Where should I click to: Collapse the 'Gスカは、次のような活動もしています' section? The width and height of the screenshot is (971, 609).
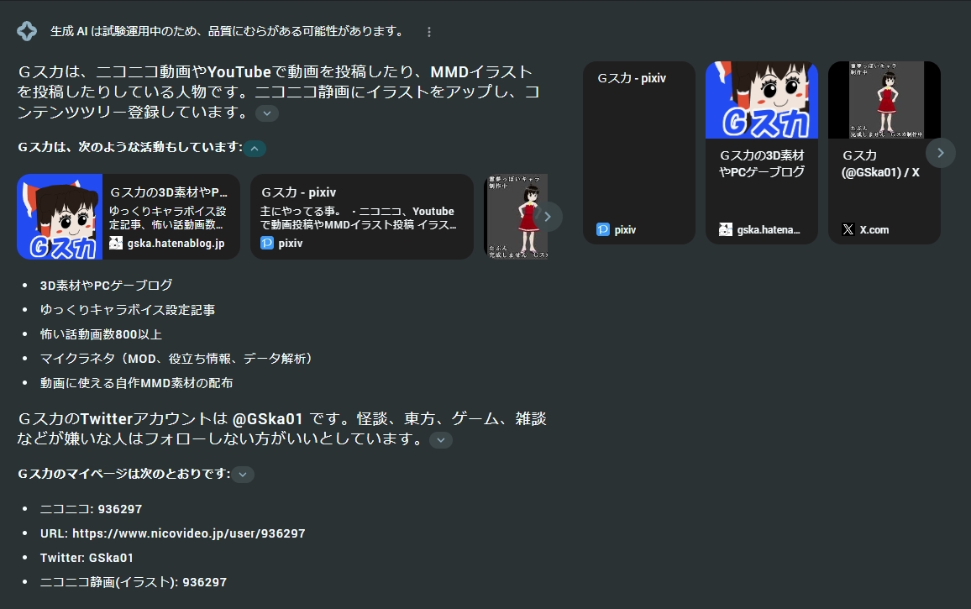point(255,148)
